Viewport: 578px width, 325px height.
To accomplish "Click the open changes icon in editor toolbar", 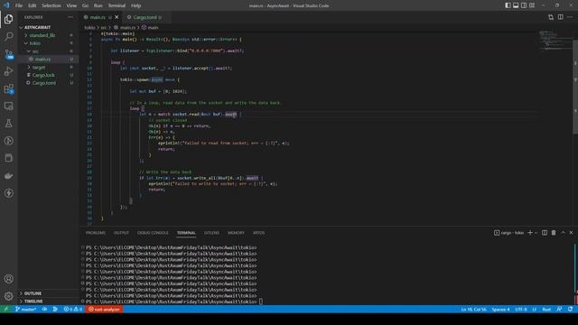I will coord(551,17).
